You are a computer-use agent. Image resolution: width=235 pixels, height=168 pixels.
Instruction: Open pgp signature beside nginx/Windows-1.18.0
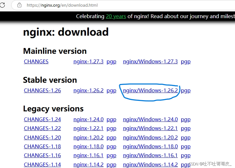point(186,147)
